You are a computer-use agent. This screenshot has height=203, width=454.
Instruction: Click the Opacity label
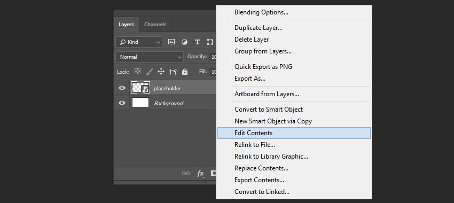(x=197, y=57)
